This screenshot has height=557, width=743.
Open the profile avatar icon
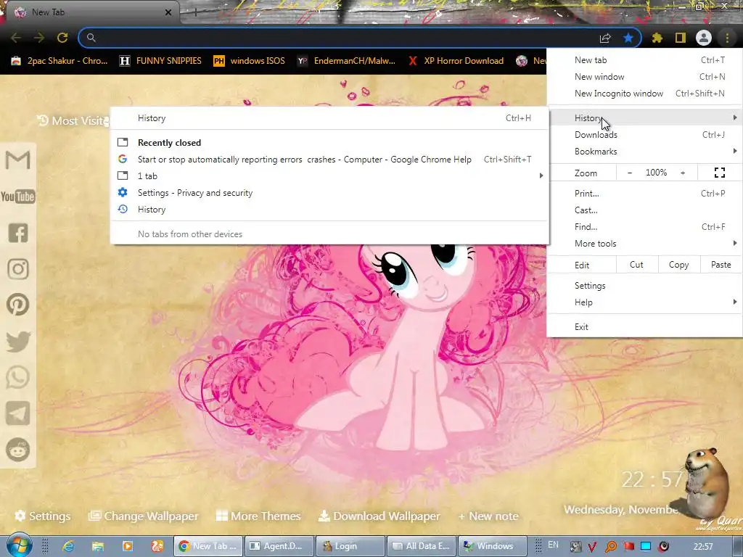coord(704,38)
